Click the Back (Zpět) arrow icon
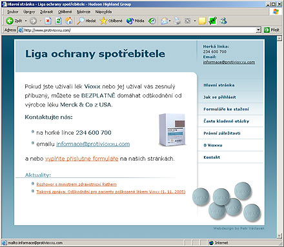Image resolution: width=284 pixels, height=247 pixels. 10,21
